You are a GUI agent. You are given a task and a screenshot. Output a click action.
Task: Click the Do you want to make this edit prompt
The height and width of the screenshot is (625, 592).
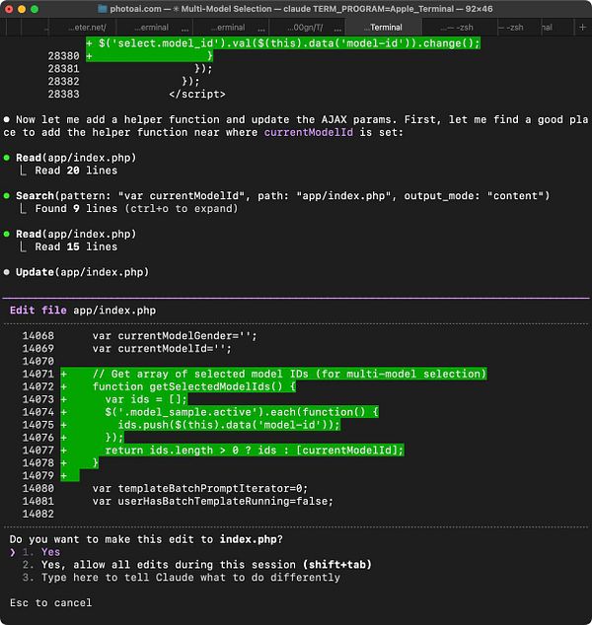146,539
